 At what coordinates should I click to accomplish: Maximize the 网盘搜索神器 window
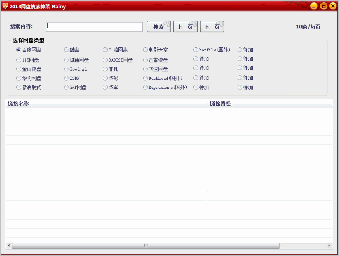[324, 6]
